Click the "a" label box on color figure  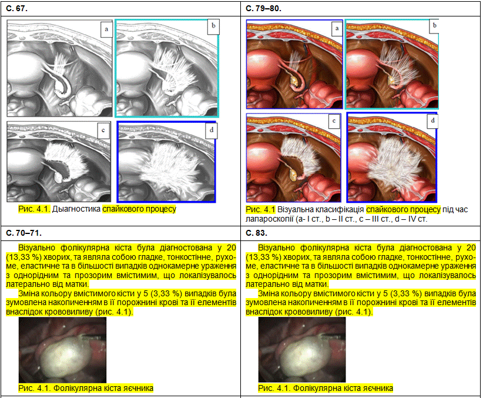(x=337, y=29)
